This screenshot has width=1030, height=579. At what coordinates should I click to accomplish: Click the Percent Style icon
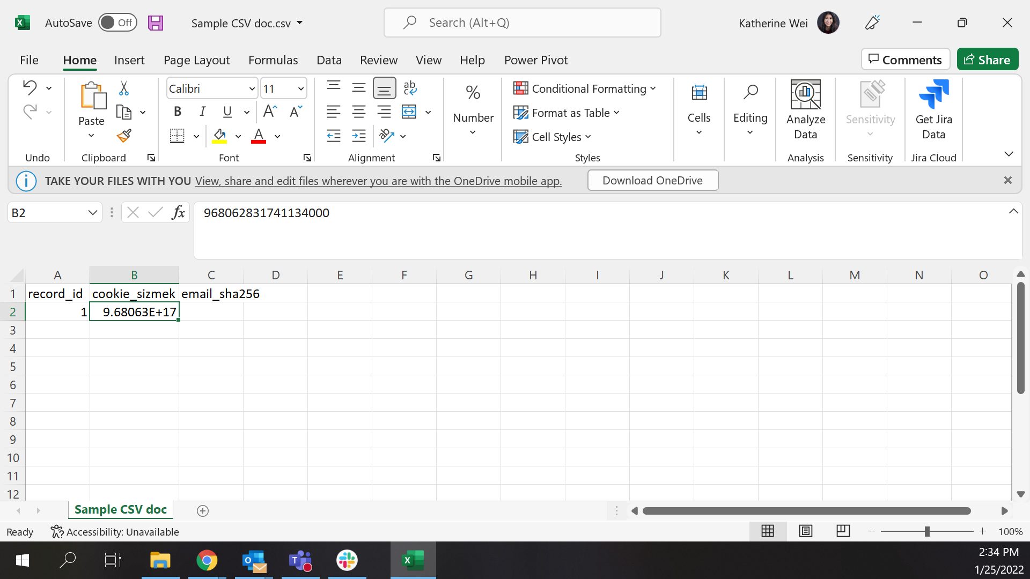tap(473, 92)
